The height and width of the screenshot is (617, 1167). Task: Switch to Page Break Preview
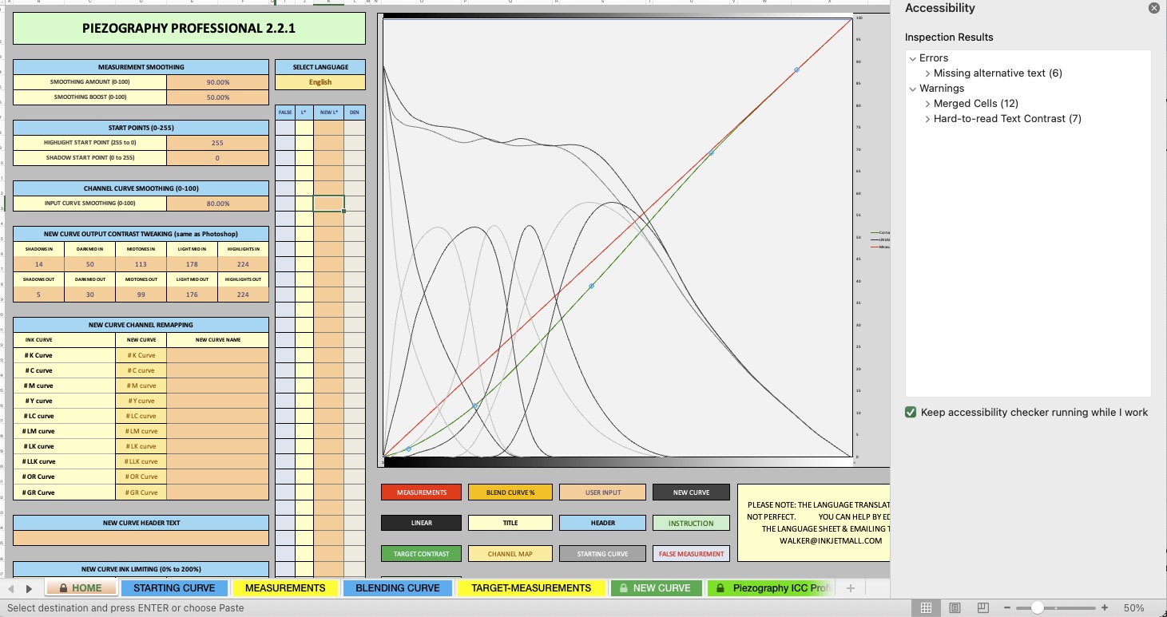[x=983, y=608]
